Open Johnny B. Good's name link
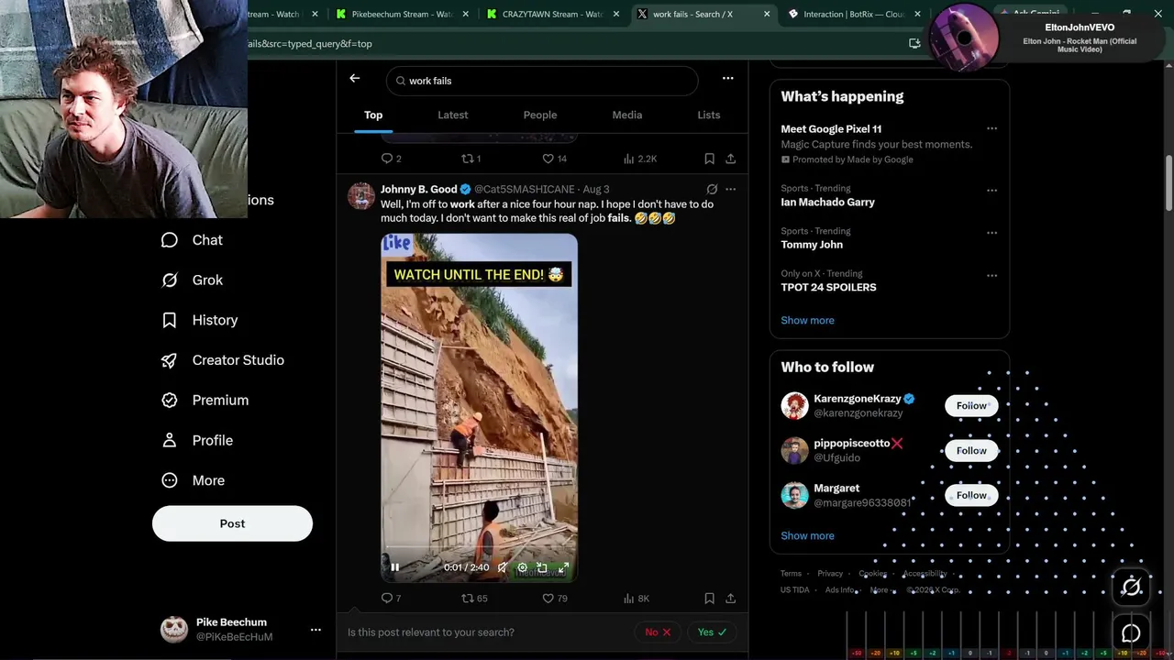This screenshot has width=1174, height=660. click(x=418, y=189)
